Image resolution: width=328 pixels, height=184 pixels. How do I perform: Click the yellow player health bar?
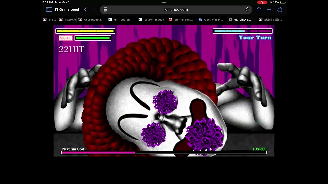[x=85, y=31]
